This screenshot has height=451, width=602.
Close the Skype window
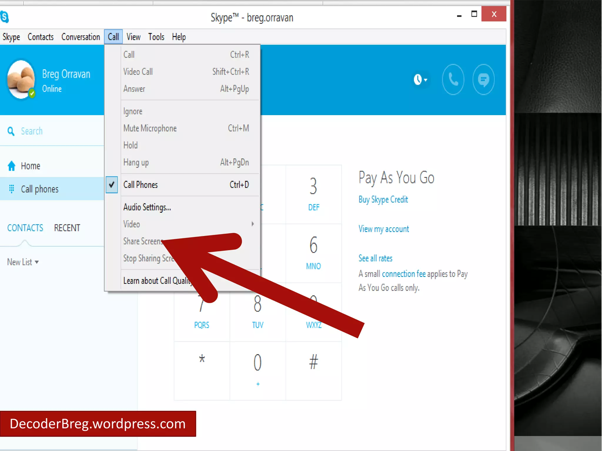point(494,14)
